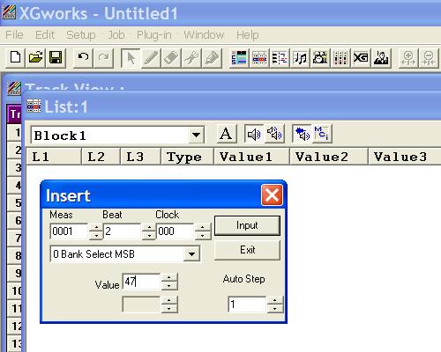
Task: Select the glue tool
Action: pyautogui.click(x=212, y=57)
